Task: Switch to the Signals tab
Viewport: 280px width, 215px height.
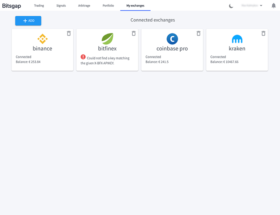Action: pyautogui.click(x=61, y=6)
